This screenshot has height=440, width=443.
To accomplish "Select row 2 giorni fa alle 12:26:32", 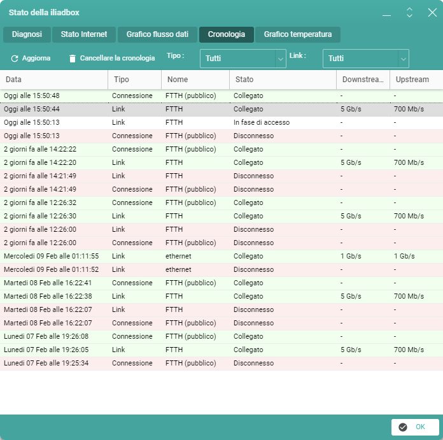I will pyautogui.click(x=221, y=202).
